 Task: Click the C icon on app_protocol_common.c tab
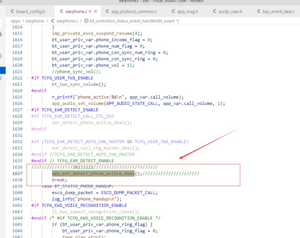point(107,11)
